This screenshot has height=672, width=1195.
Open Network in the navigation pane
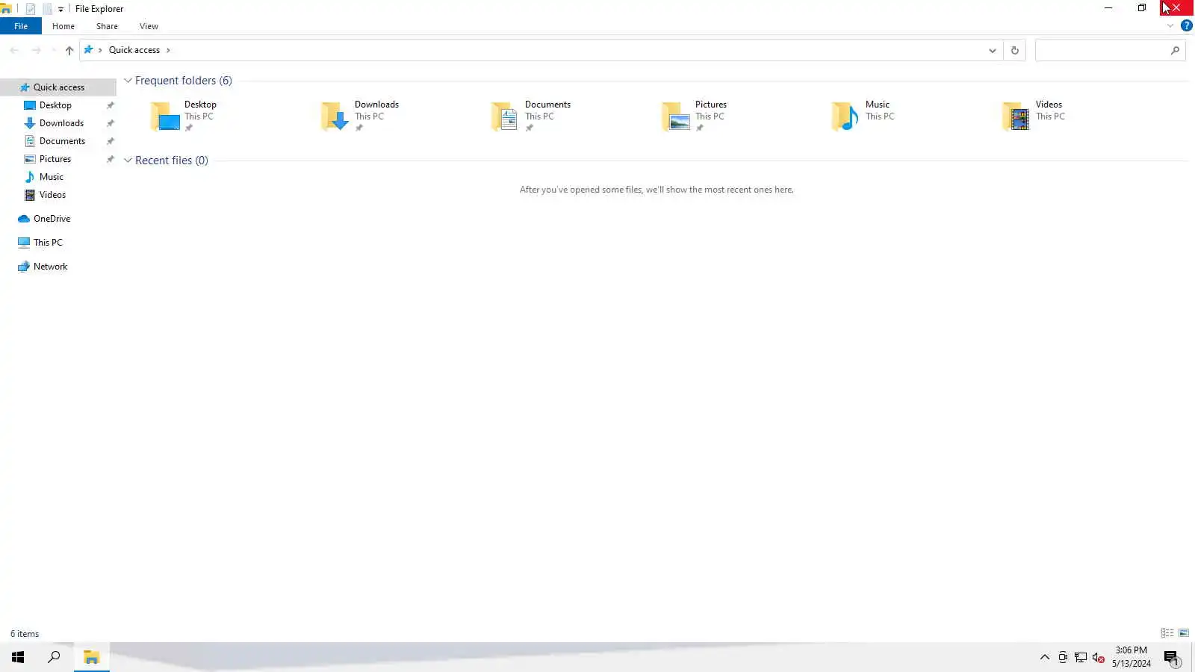[50, 267]
